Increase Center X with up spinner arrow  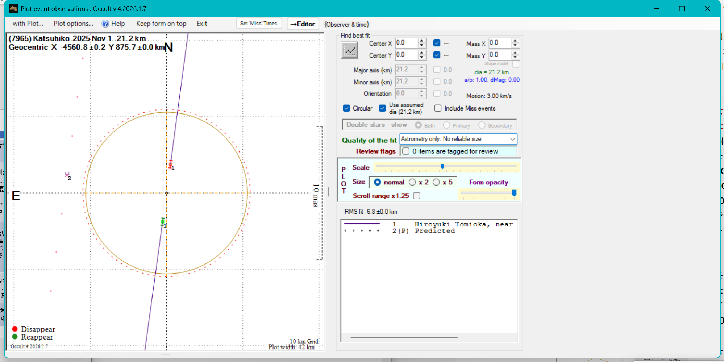(421, 41)
